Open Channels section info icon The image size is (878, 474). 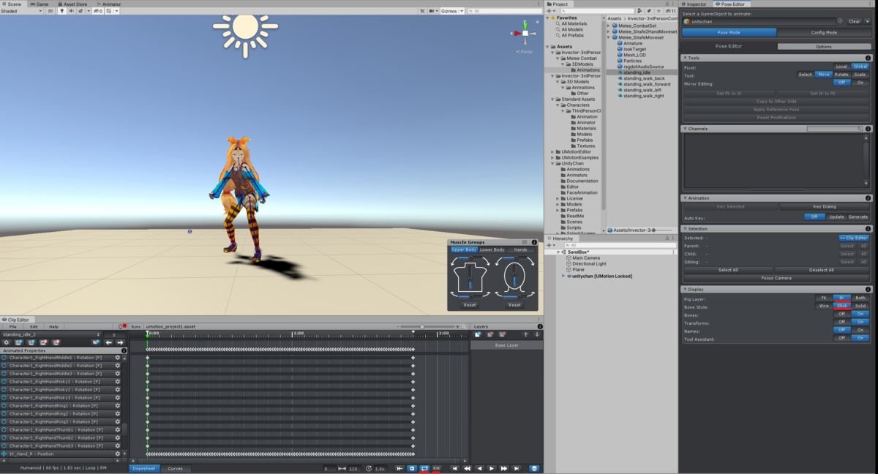click(868, 129)
